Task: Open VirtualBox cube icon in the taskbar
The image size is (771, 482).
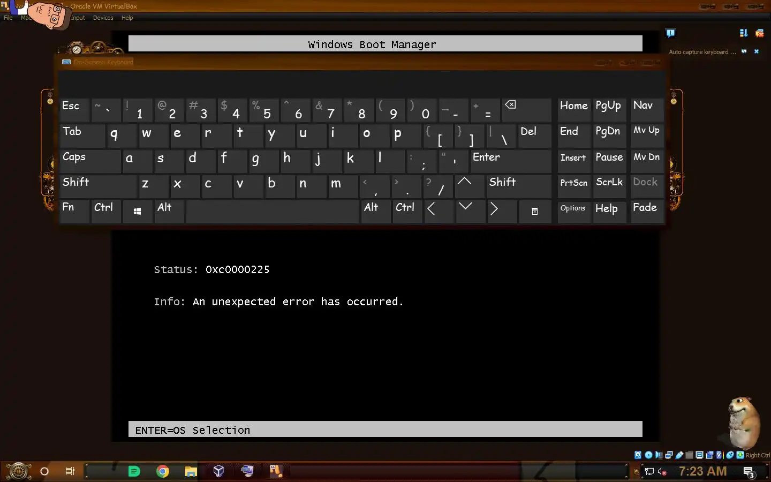Action: [218, 471]
